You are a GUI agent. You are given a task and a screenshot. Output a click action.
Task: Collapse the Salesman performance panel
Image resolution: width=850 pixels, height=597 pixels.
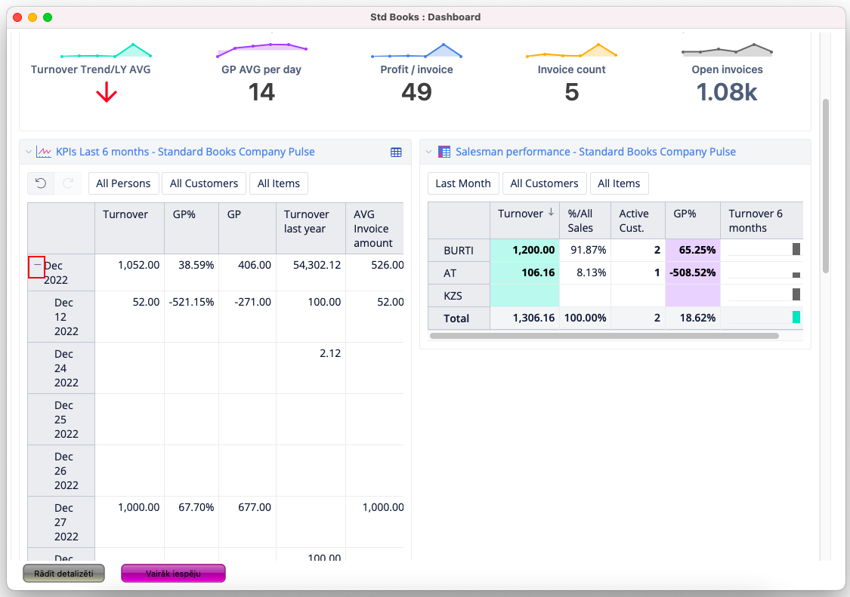pos(428,152)
